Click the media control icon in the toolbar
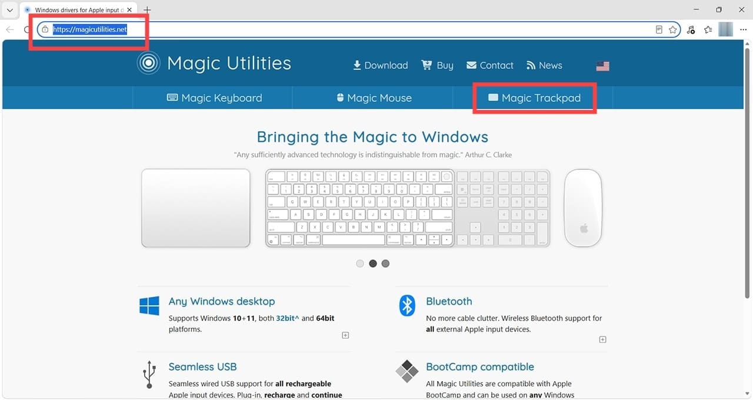The width and height of the screenshot is (753, 400). [x=691, y=29]
